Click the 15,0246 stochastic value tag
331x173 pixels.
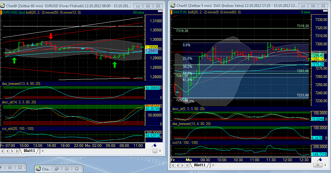(318, 119)
